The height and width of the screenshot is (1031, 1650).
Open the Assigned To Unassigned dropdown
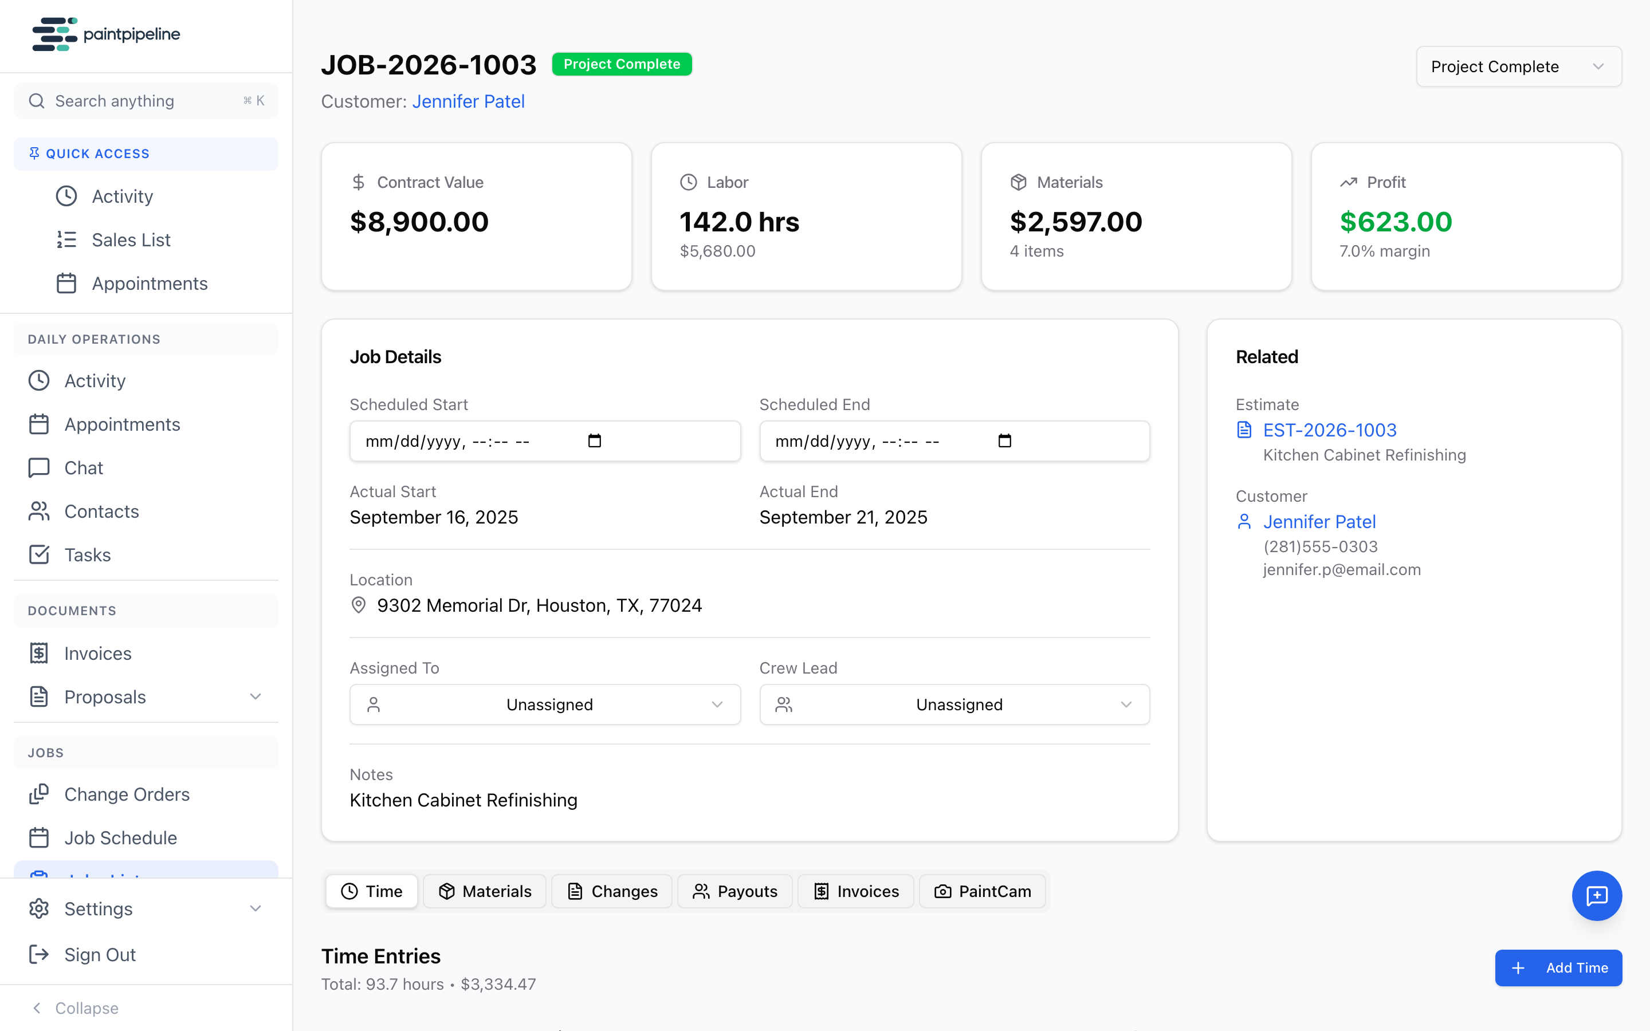click(545, 705)
